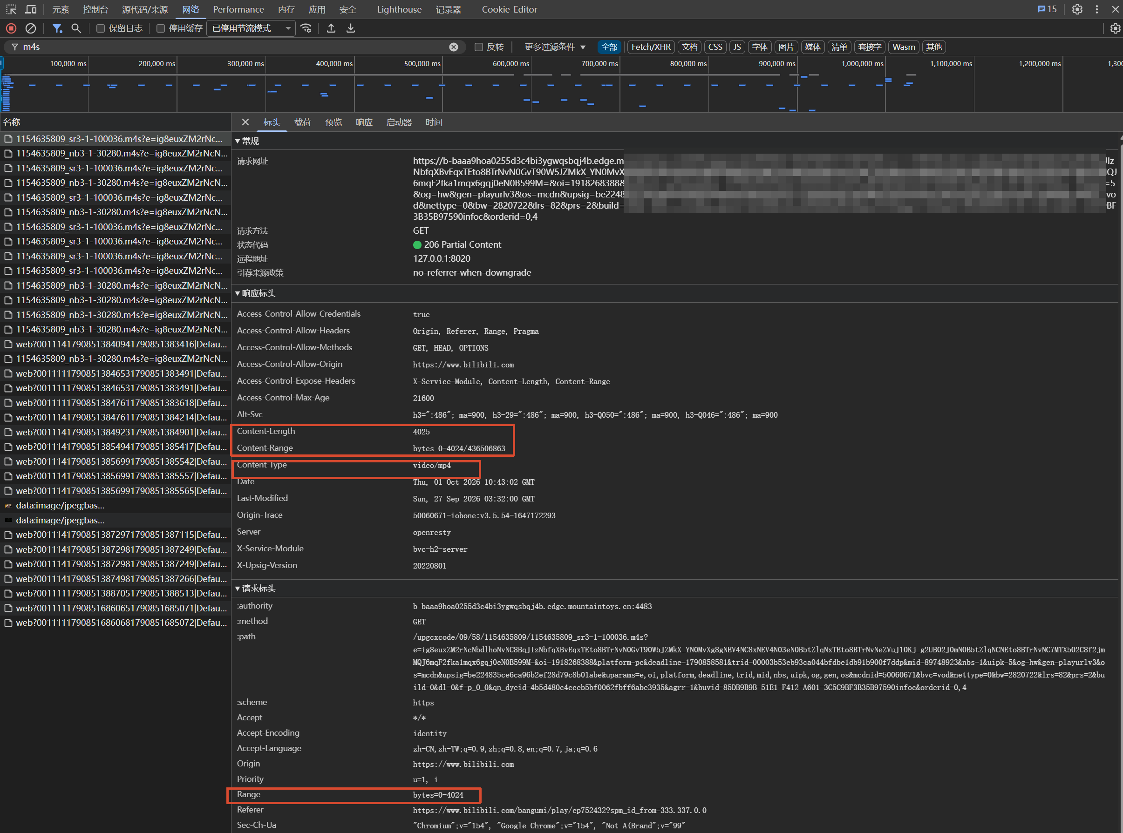Image resolution: width=1123 pixels, height=833 pixels.
Task: Filter by JS type
Action: click(737, 47)
